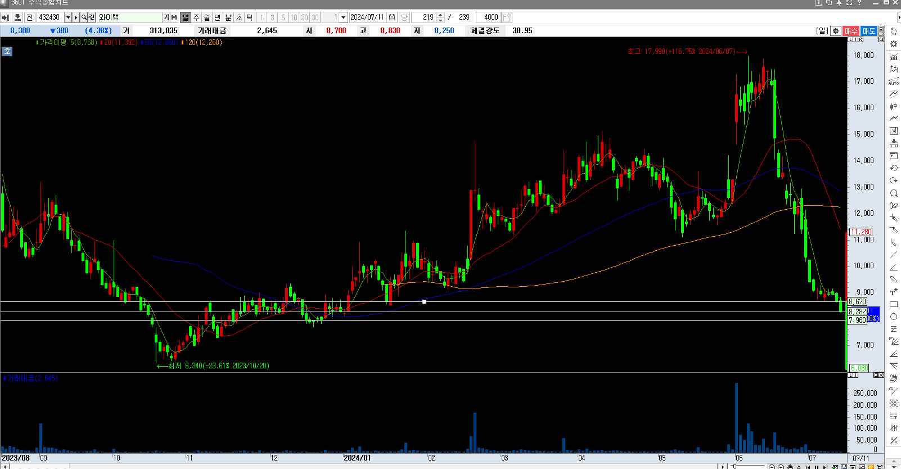Select the angle line drawing tool
This screenshot has height=469, width=901.
point(894,267)
